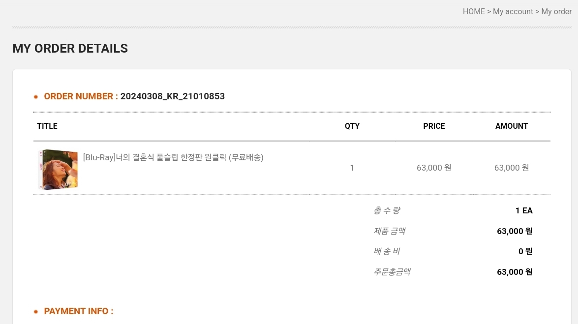Click the 총 수 량 total quantity label
Viewport: 578px width, 324px height.
(x=387, y=210)
